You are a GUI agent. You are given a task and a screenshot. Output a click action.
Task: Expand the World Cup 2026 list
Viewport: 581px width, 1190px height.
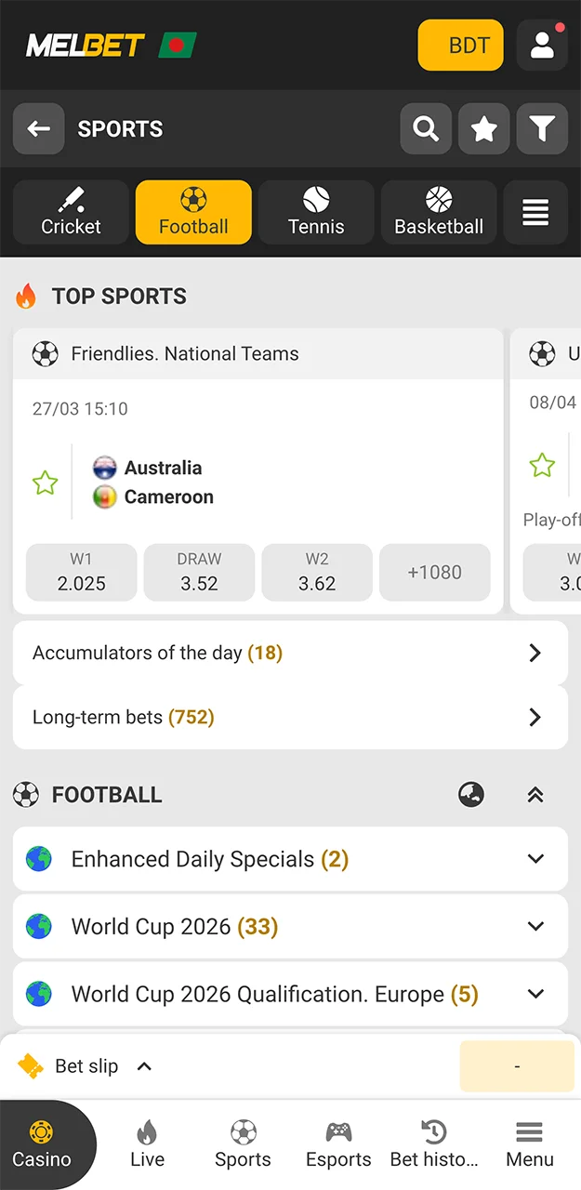coord(535,926)
